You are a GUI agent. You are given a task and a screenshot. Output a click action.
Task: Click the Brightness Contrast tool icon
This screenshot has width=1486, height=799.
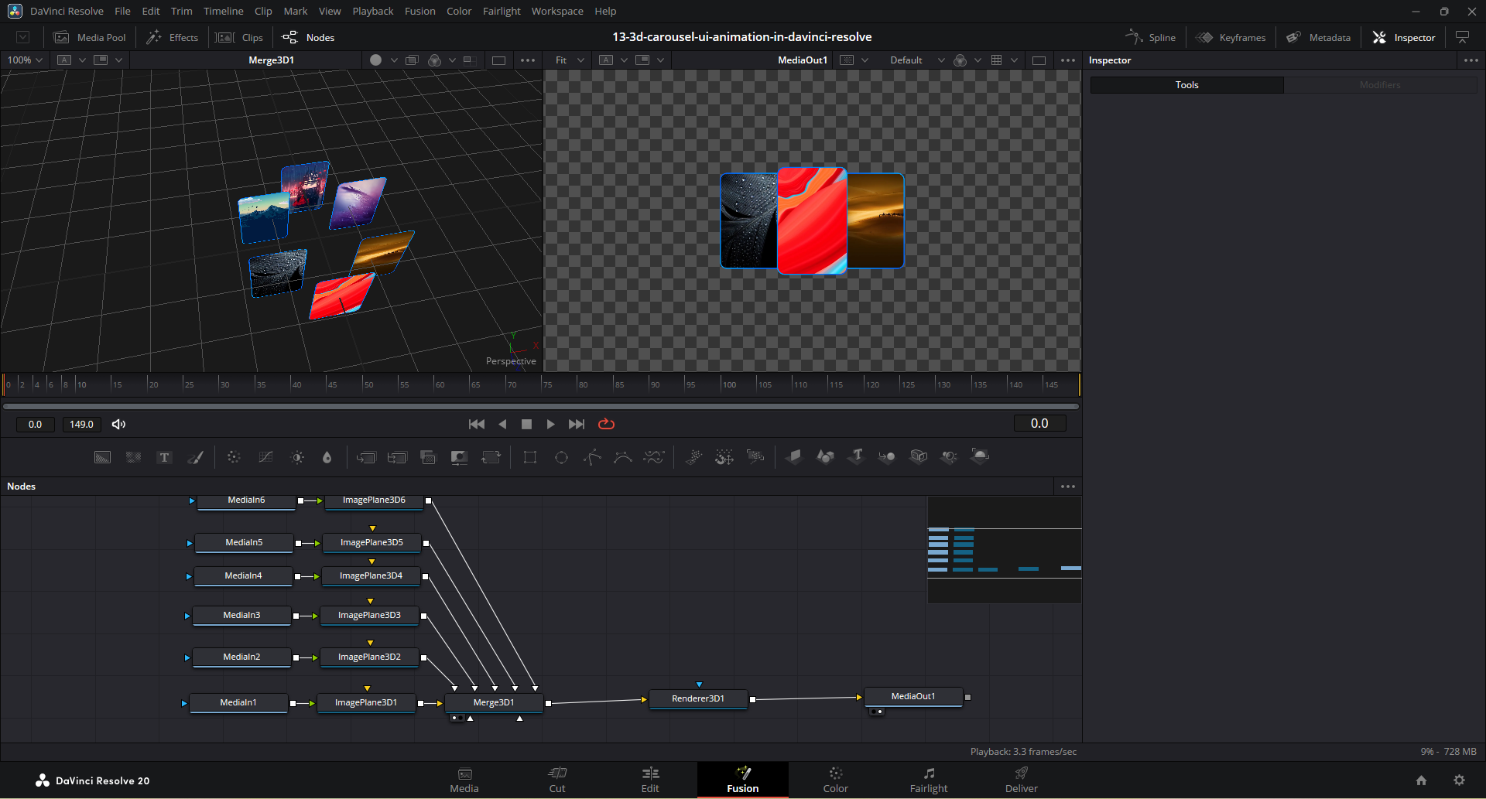tap(297, 457)
